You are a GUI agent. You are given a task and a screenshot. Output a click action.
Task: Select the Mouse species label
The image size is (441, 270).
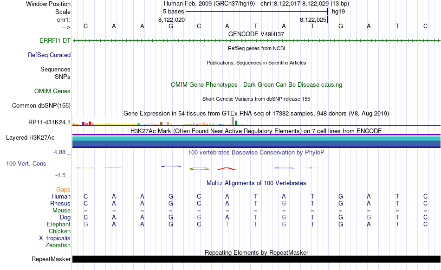[x=62, y=211]
